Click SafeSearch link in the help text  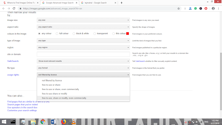140,61
